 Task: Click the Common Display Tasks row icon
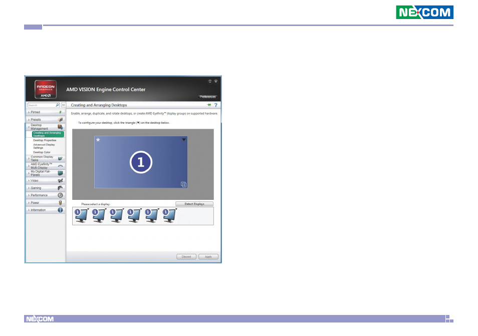click(60, 158)
